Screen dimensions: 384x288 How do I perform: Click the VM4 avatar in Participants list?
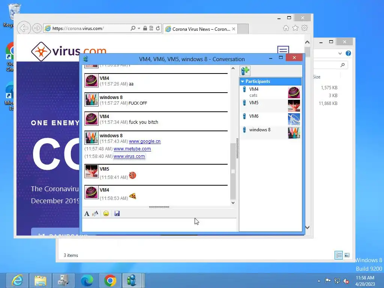(294, 92)
